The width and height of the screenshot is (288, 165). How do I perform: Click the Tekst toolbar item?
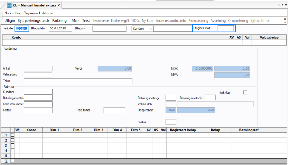pos(86,20)
